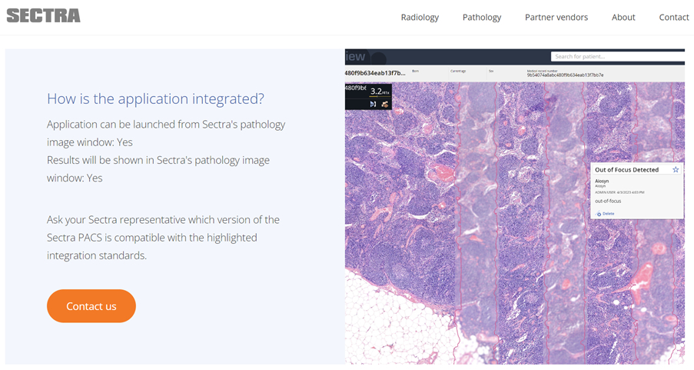
Task: Click the truncated patient ID 480f9b634eab13f7b
Action: click(x=375, y=74)
